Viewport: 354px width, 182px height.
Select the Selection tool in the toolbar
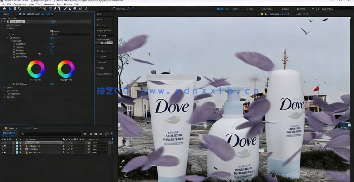click(x=10, y=9)
